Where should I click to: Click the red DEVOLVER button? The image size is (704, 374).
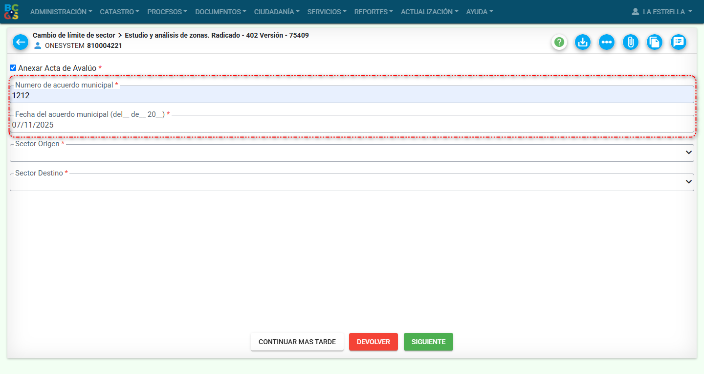[374, 342]
